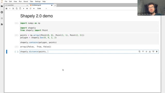Move the active cell up

coord(143,51)
